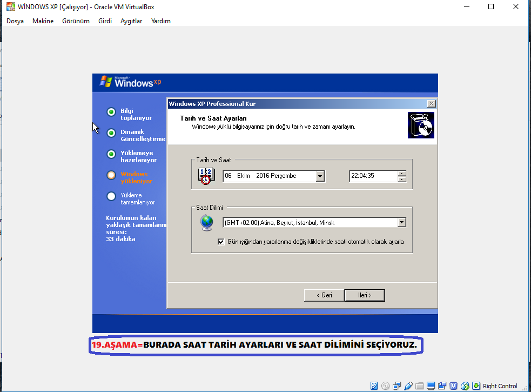Viewport: 531px width, 392px height.
Task: Open the Aygıtlar menu
Action: click(x=131, y=21)
